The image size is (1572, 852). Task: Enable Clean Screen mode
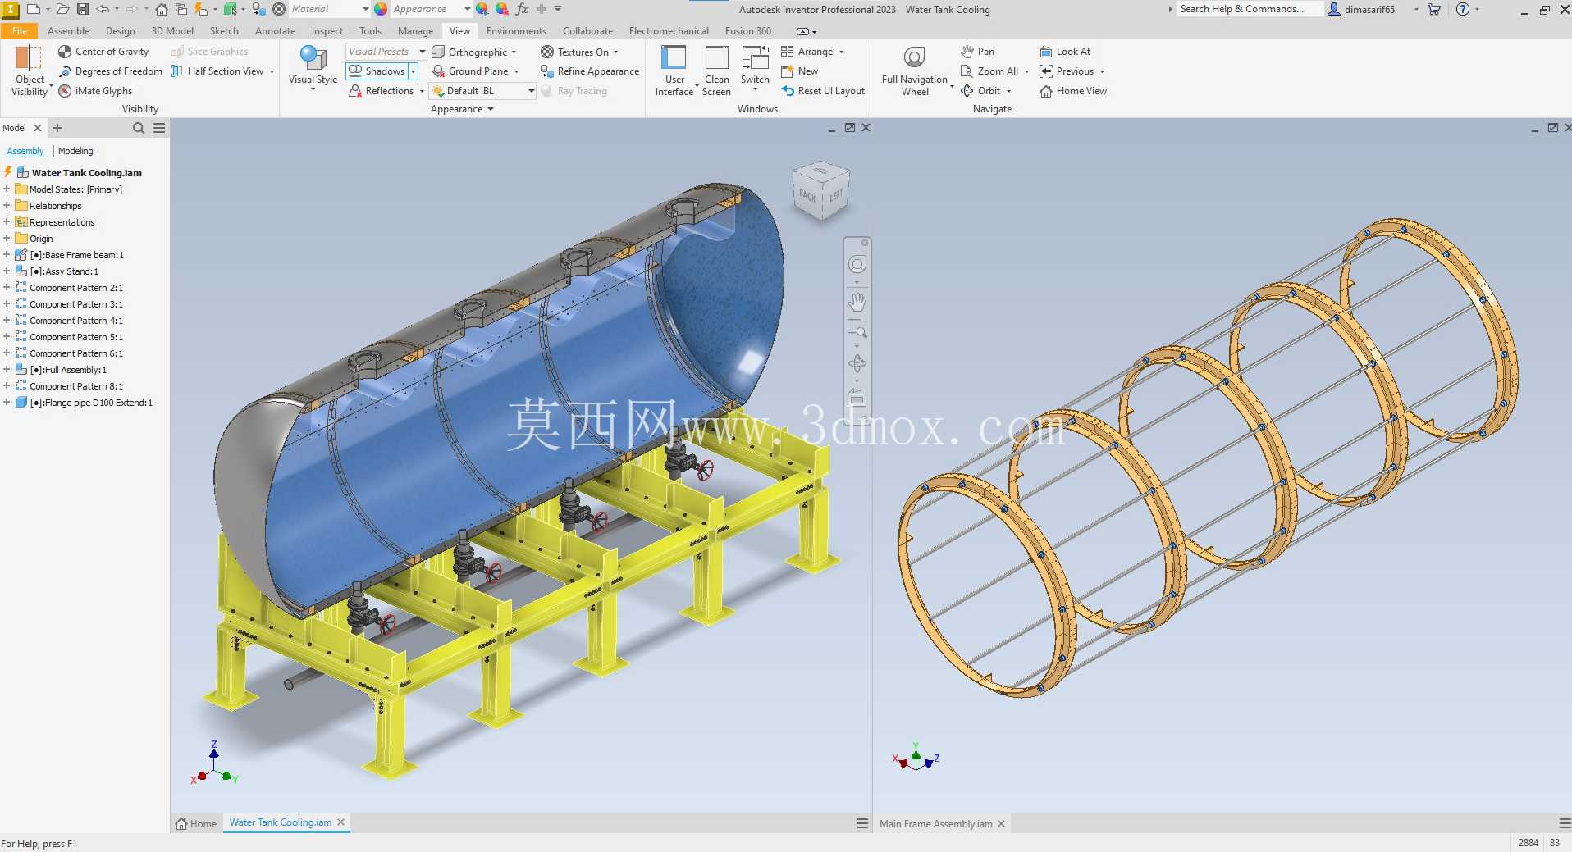click(x=716, y=71)
